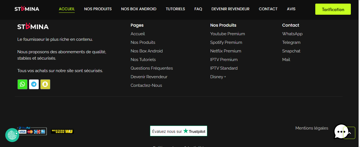This screenshot has width=360, height=147.
Task: Open Tutoriels in the navigation bar
Action: 175,9
